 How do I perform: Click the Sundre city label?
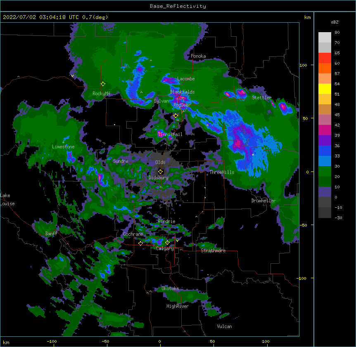coord(121,161)
